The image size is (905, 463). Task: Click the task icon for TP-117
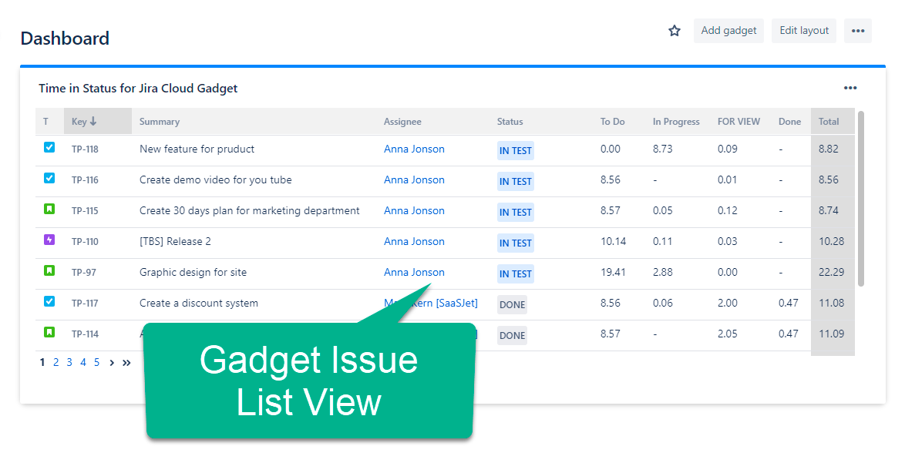49,301
